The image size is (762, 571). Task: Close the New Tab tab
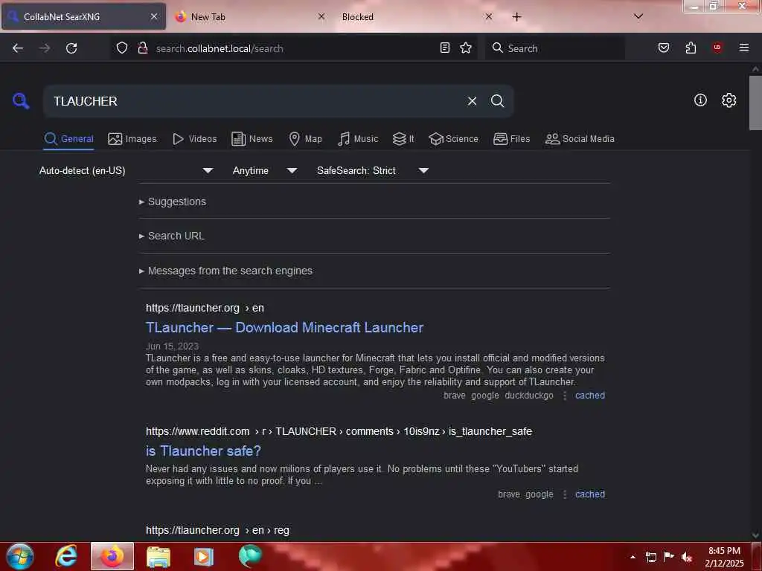pos(321,16)
